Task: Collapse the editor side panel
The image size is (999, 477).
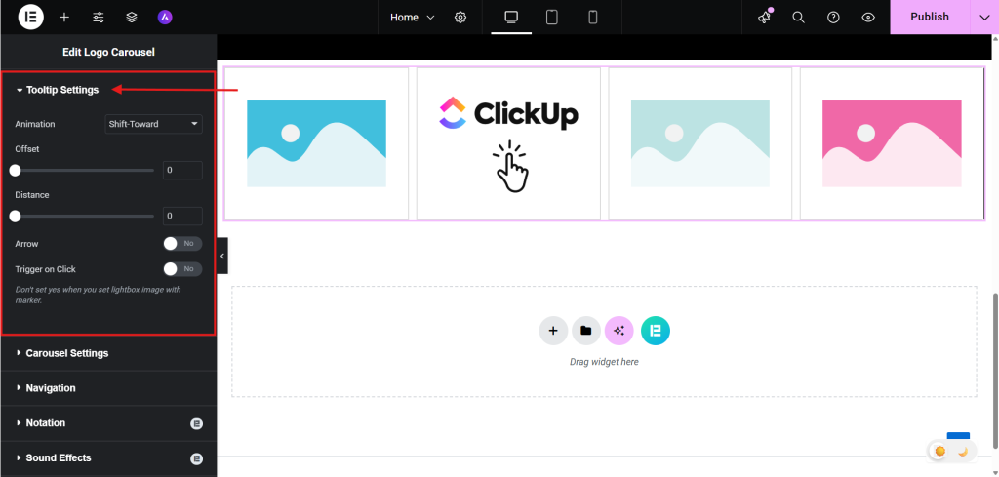Action: point(222,256)
